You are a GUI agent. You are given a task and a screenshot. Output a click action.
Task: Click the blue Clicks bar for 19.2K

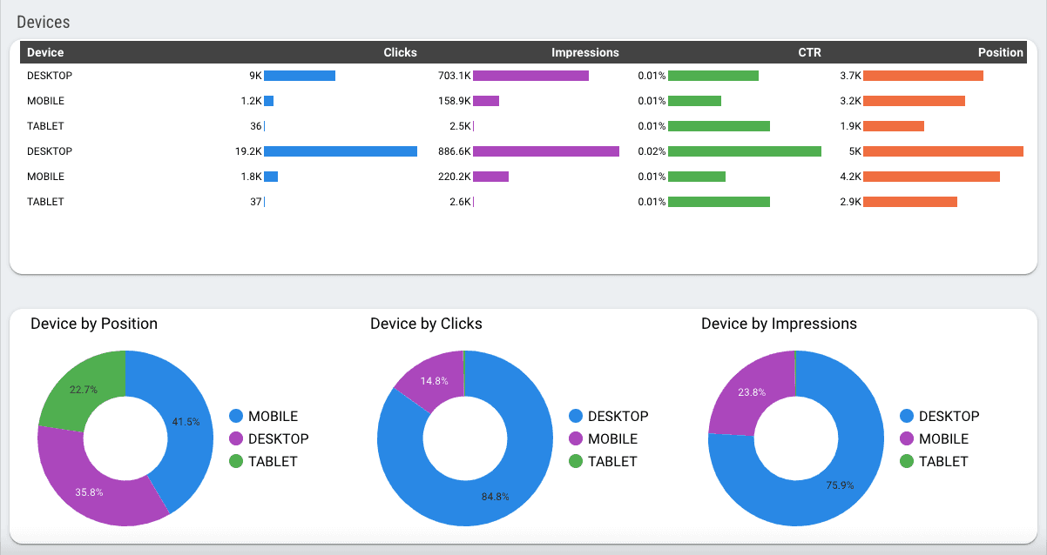point(341,151)
